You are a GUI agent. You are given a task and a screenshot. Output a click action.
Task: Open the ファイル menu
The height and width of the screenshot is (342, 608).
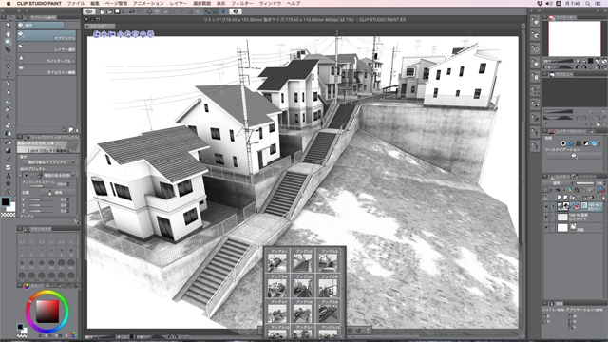tap(76, 3)
